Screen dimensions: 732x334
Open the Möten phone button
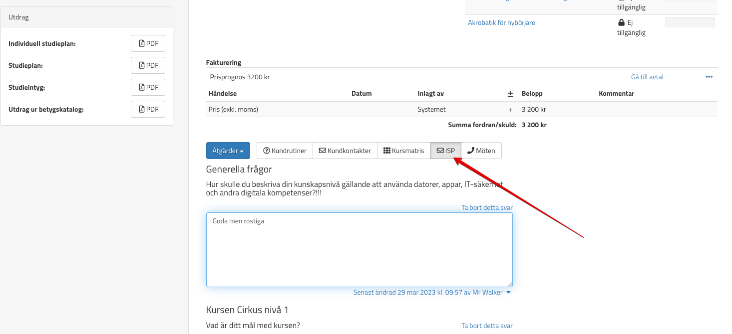click(x=481, y=151)
